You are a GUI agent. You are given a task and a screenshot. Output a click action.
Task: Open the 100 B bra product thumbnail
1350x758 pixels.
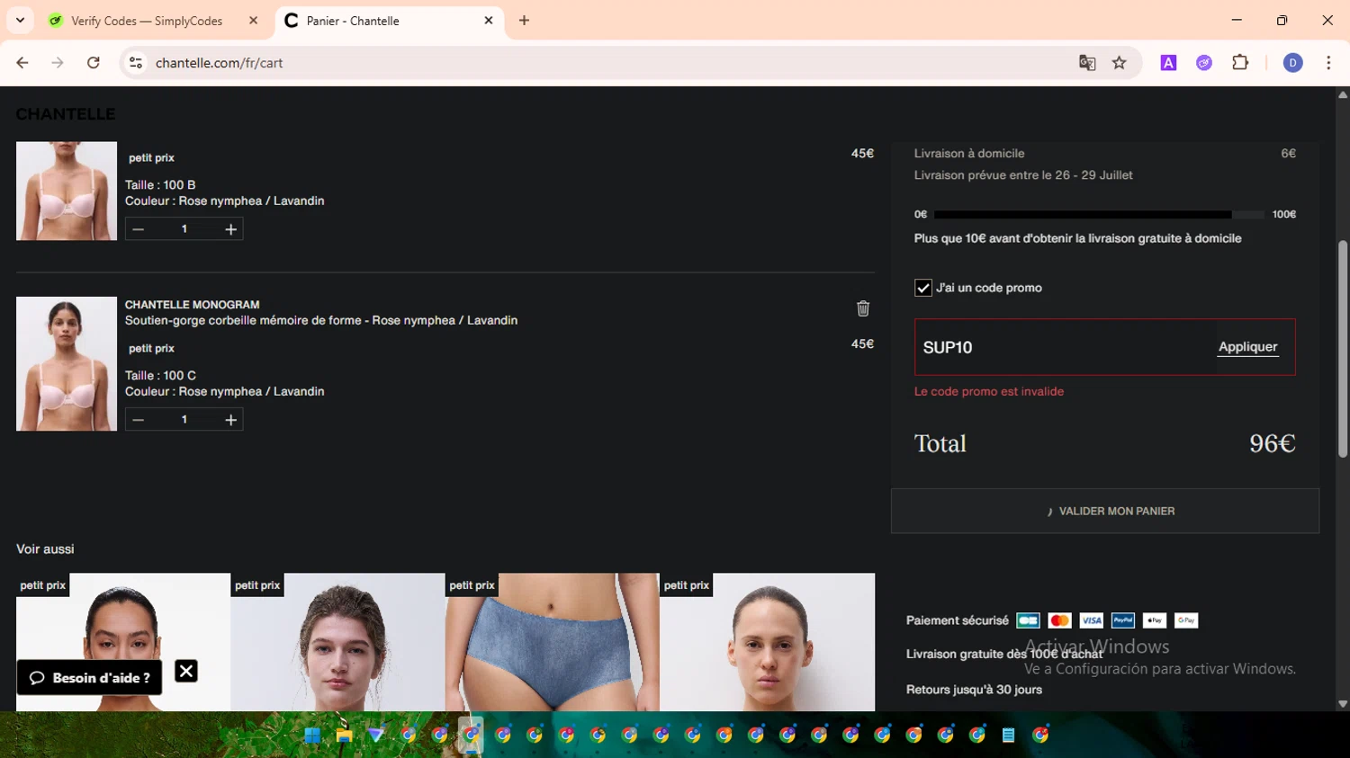click(67, 191)
